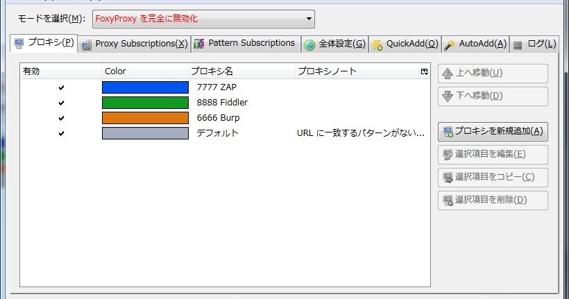Open the mode selection dropdown
This screenshot has height=299, width=569.
[x=203, y=19]
